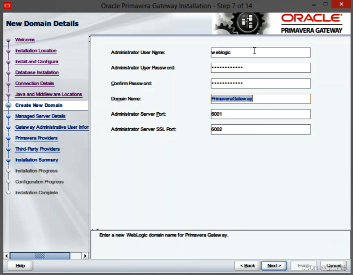The height and width of the screenshot is (275, 353).
Task: Click the Administrator User Password field
Action: (260, 68)
